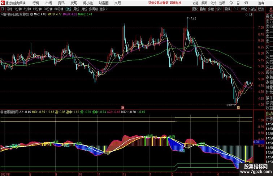
Task: Add stock via +自选 button
Action: [x=252, y=9]
